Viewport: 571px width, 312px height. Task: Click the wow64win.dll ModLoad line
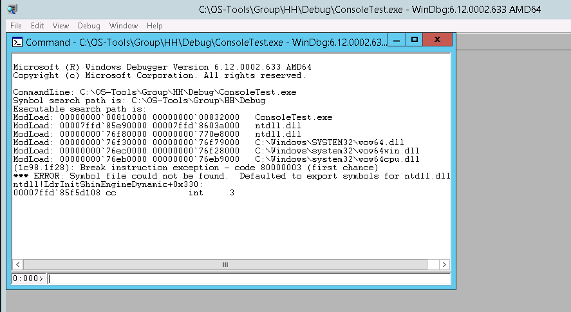click(x=216, y=151)
